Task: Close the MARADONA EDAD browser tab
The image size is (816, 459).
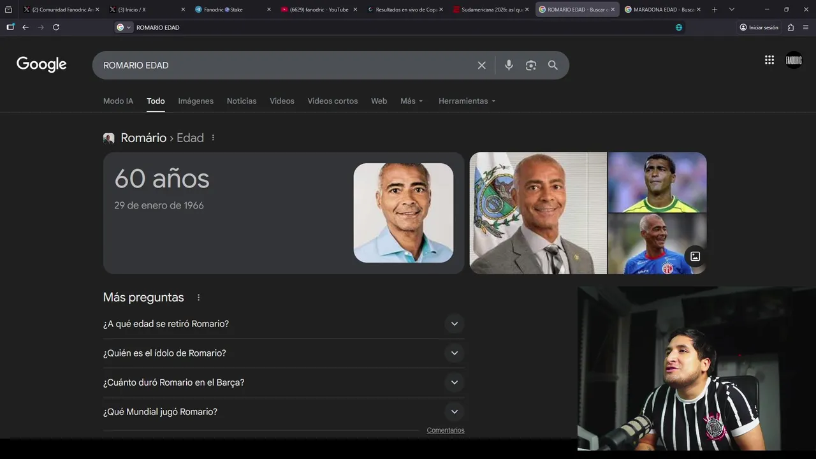Action: (x=699, y=10)
